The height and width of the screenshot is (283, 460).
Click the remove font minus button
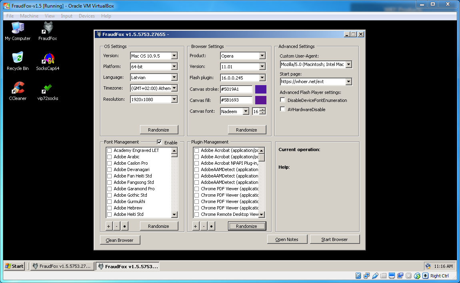click(116, 226)
